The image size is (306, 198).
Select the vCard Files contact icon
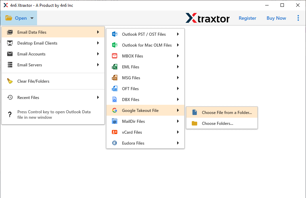(115, 132)
